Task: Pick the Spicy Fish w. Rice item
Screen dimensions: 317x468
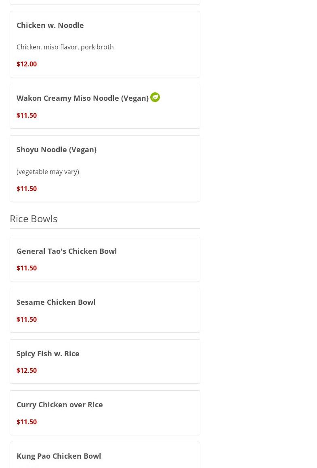Action: 105,362
